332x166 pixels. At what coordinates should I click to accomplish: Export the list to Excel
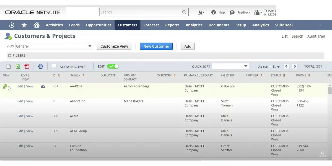[x=18, y=66]
